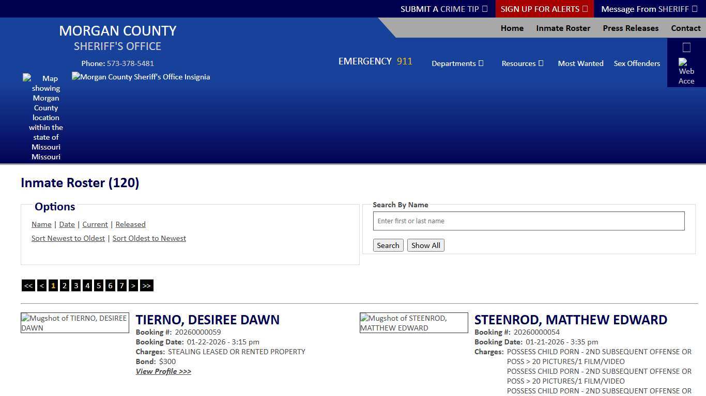Click the Submit a Crime Tip icon
706x396 pixels.
click(x=484, y=9)
